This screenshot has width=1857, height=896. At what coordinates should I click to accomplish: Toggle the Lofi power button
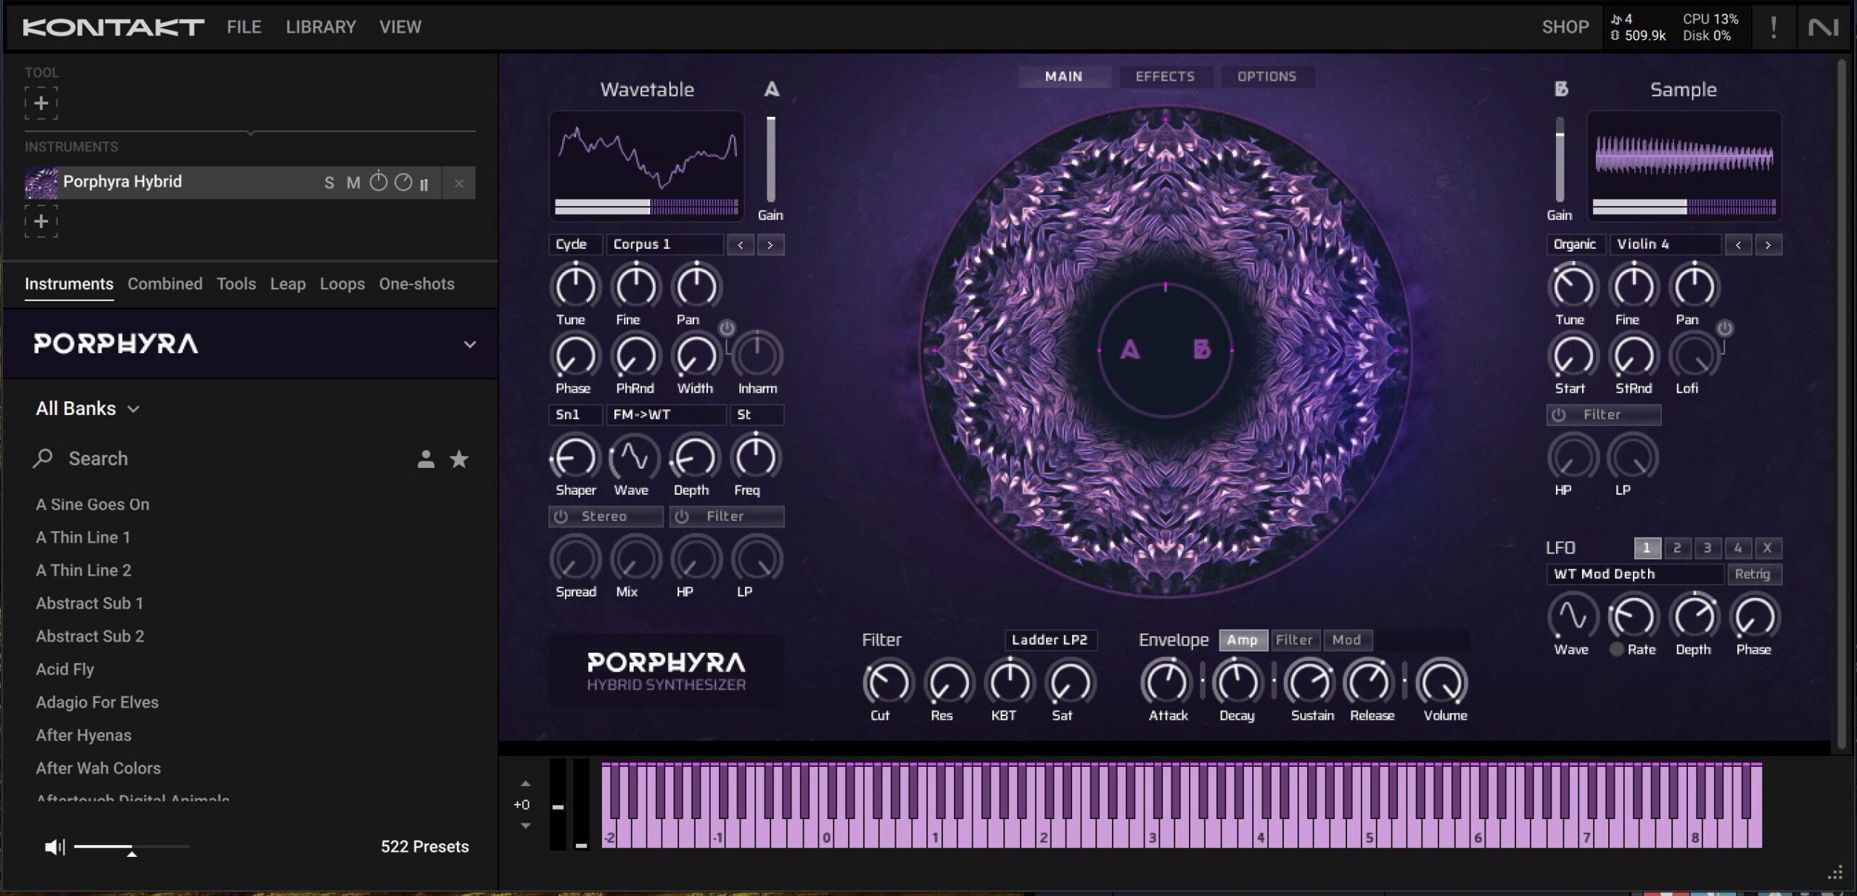tap(1725, 329)
